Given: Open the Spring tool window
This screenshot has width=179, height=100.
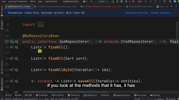Looking at the screenshot, I should (155, 95).
